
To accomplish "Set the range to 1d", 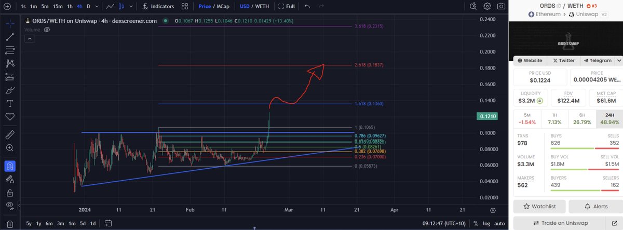I will 92,223.
